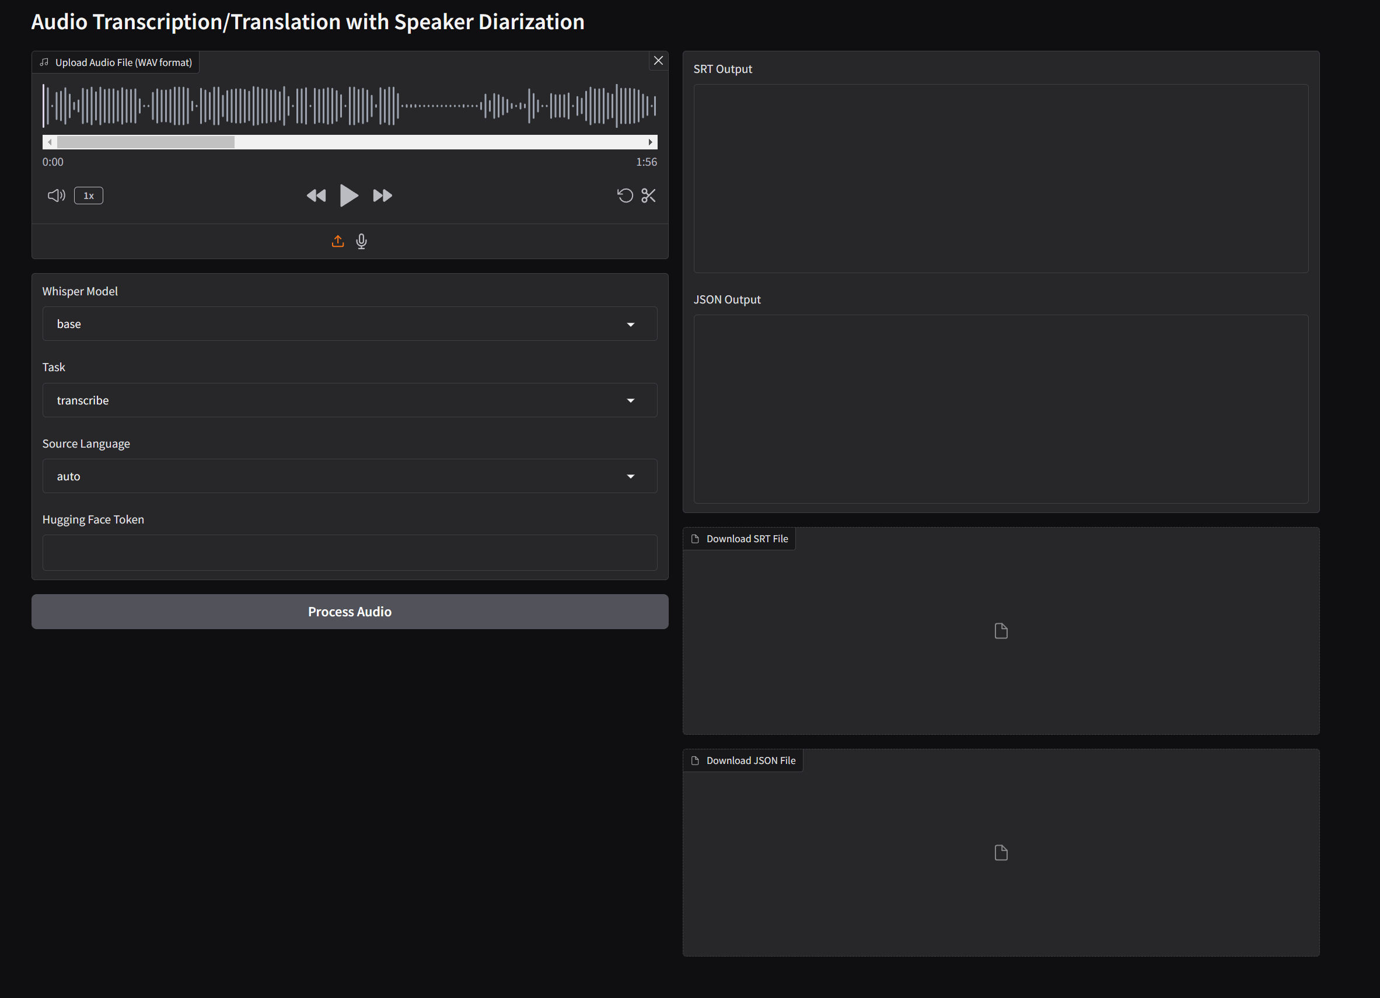
Task: Focus the Hugging Face Token field
Action: click(x=350, y=553)
